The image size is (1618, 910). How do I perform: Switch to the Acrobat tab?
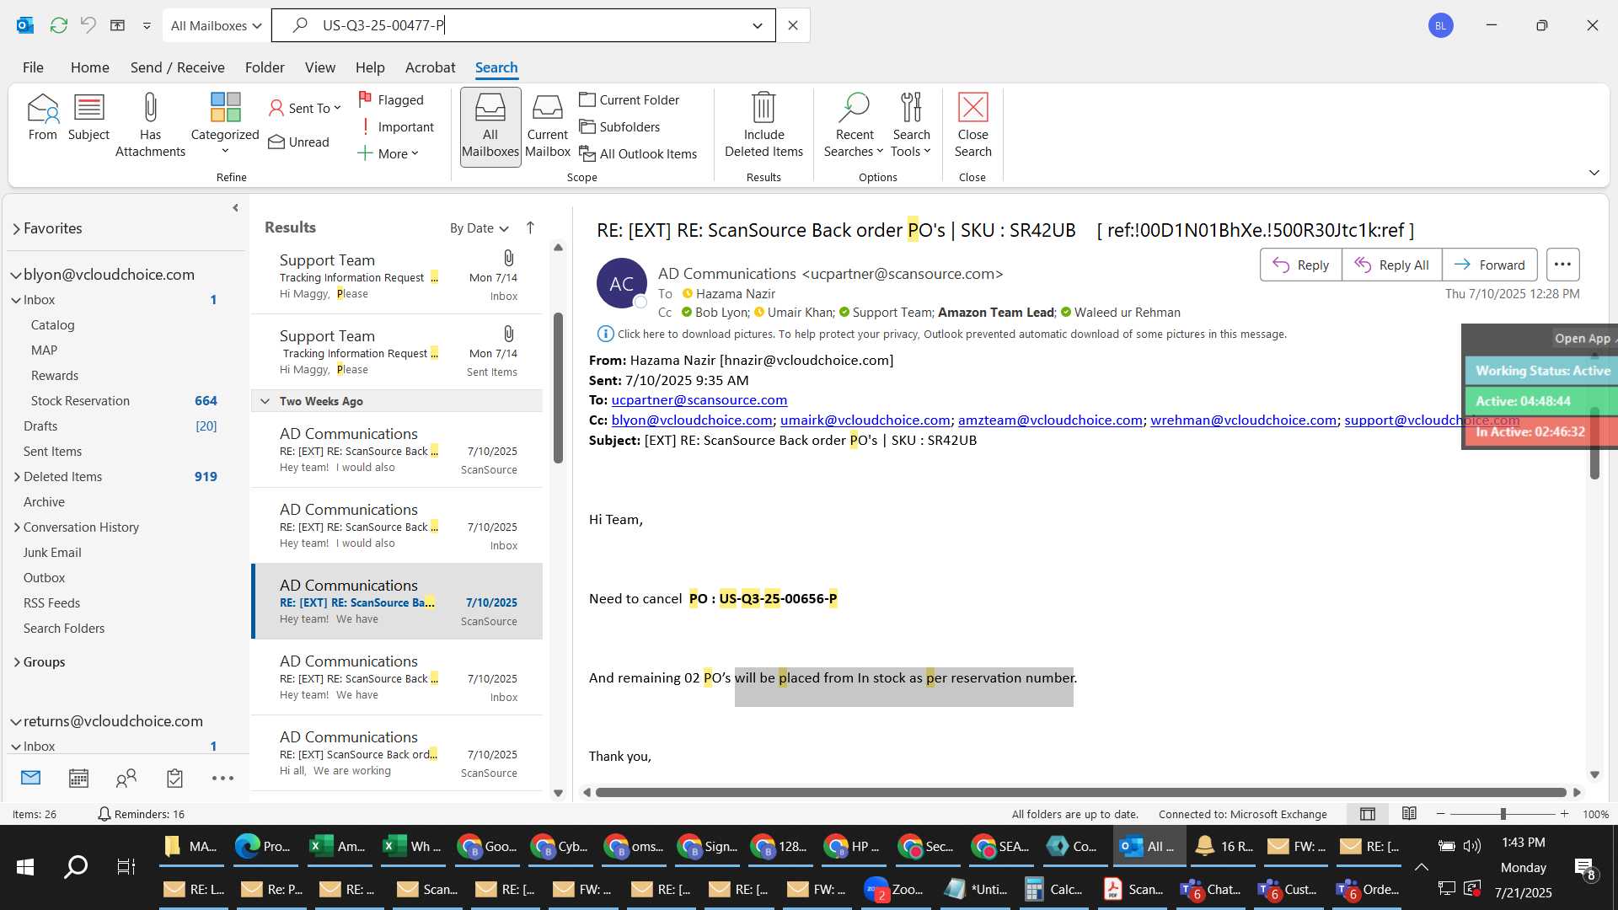[x=430, y=67]
